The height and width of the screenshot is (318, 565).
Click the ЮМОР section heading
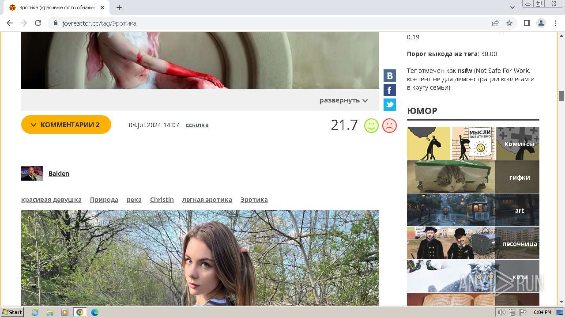click(x=422, y=111)
